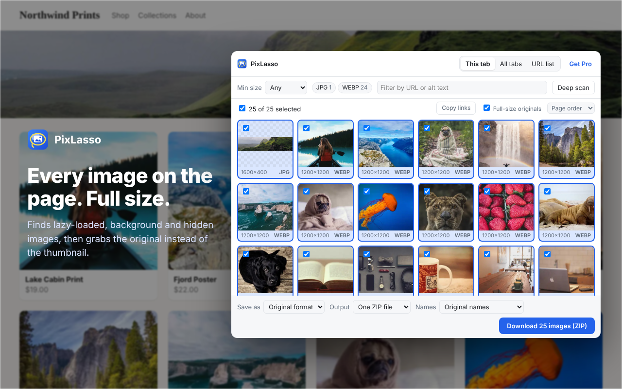
Task: Select the strawberries thumbnail
Action: (x=506, y=212)
